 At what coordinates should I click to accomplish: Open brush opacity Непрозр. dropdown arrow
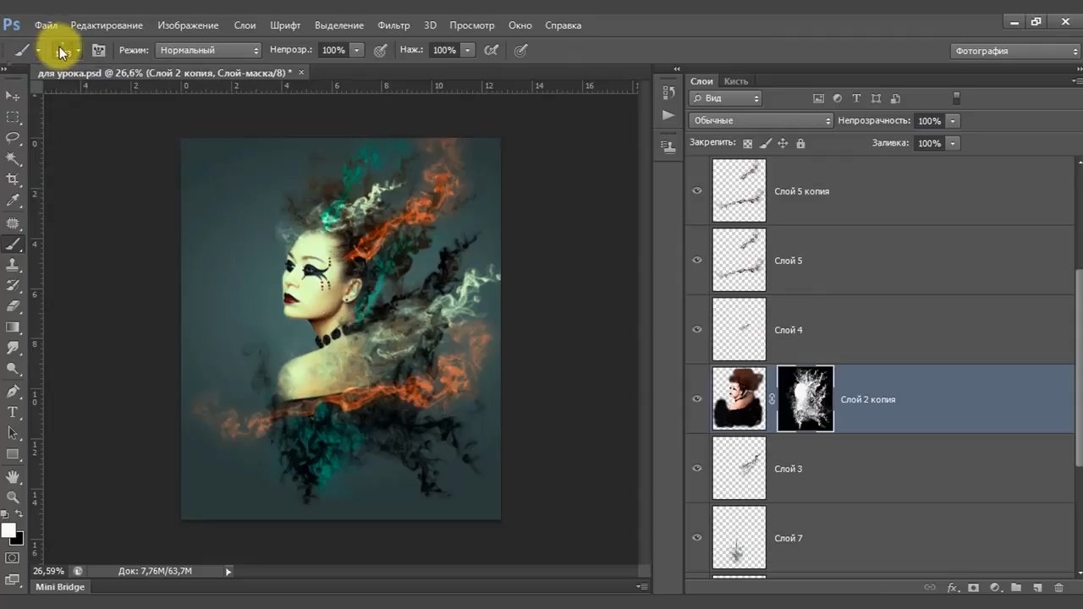click(x=357, y=51)
